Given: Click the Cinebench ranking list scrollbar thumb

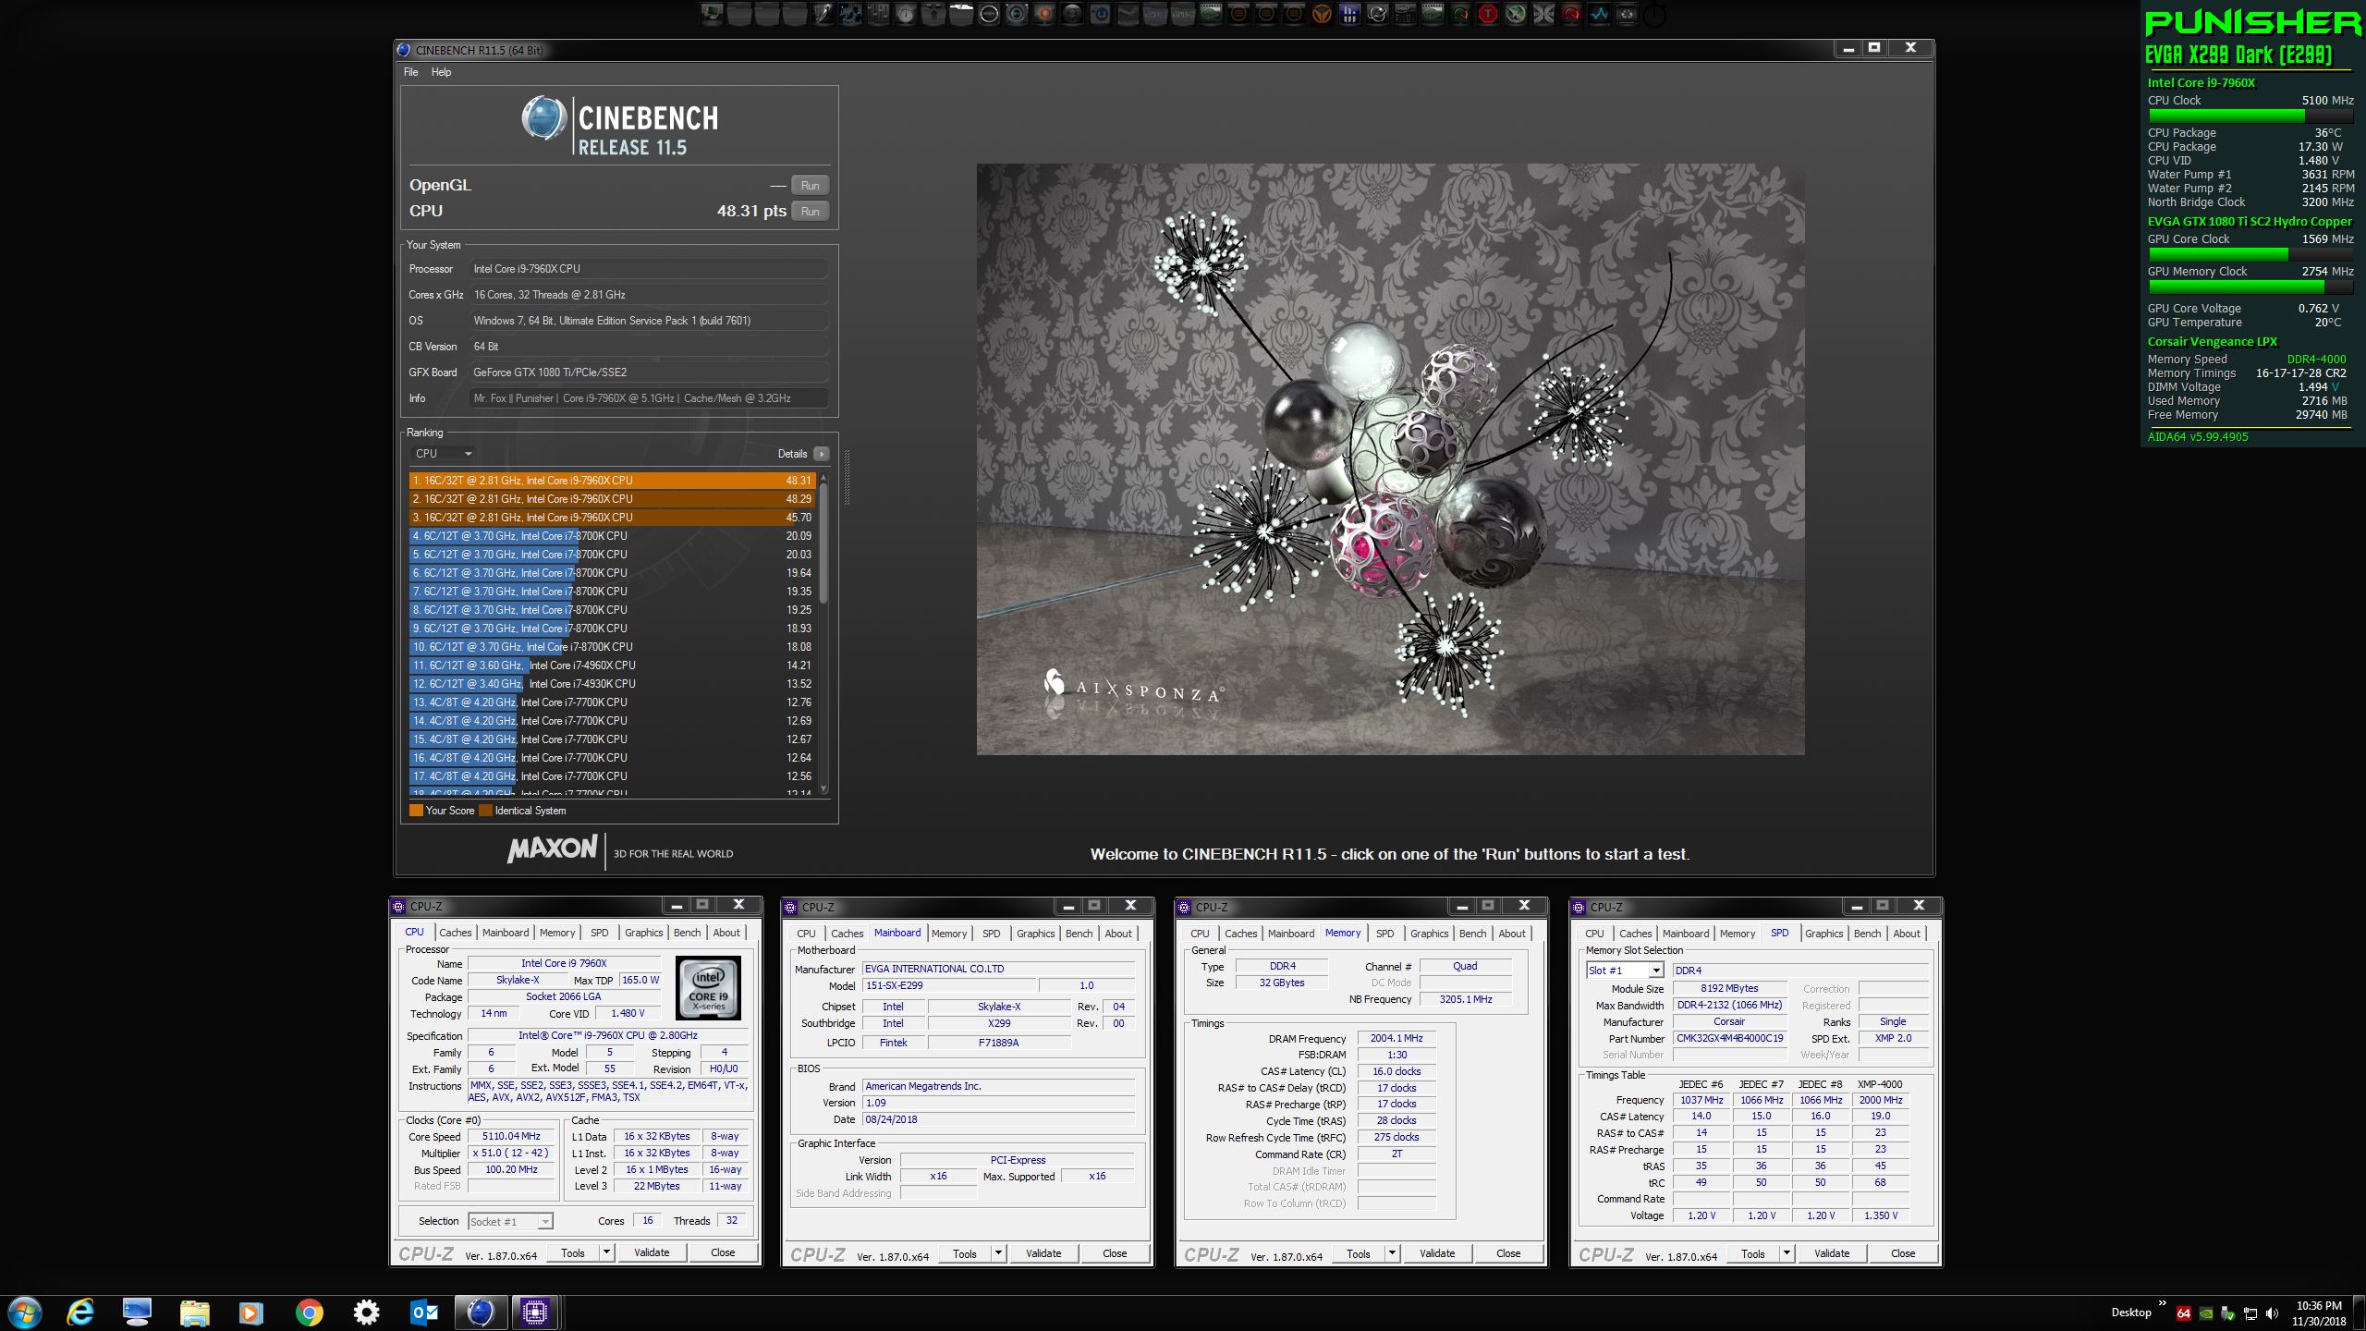Looking at the screenshot, I should point(823,543).
